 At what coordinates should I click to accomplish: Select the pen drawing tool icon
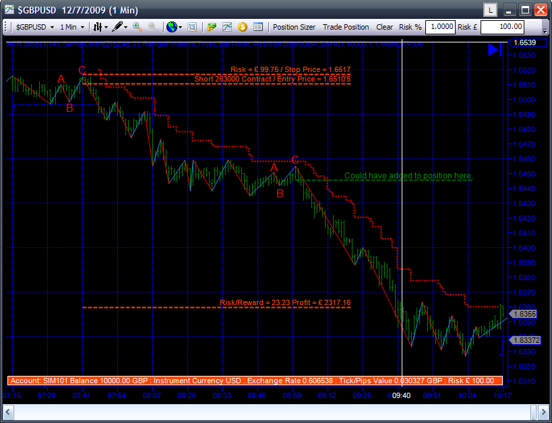117,27
